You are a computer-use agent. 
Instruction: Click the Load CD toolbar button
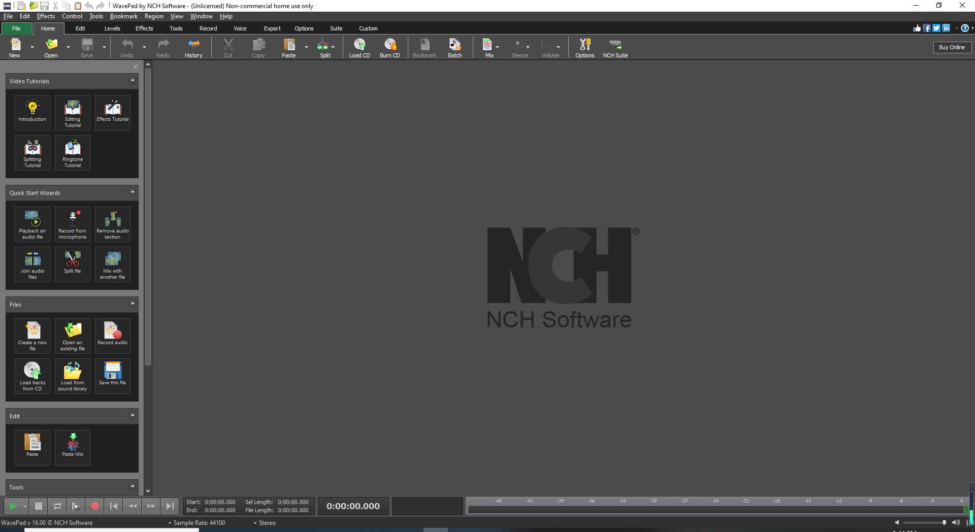point(360,48)
